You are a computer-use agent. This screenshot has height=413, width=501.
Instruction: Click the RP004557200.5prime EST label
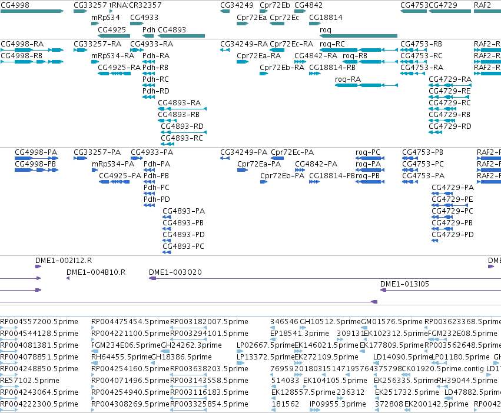(39, 321)
